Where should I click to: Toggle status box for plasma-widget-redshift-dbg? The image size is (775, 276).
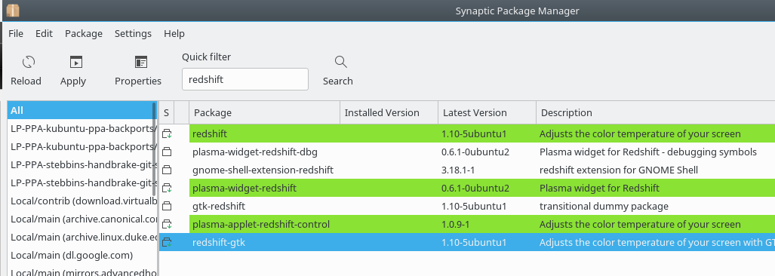pyautogui.click(x=167, y=152)
